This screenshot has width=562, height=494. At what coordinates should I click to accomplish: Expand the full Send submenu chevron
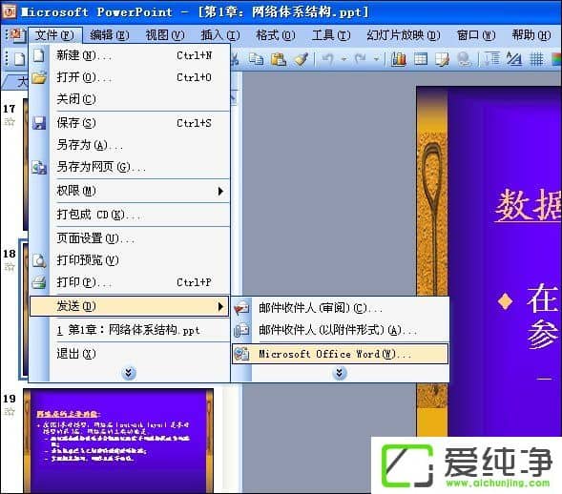(339, 373)
